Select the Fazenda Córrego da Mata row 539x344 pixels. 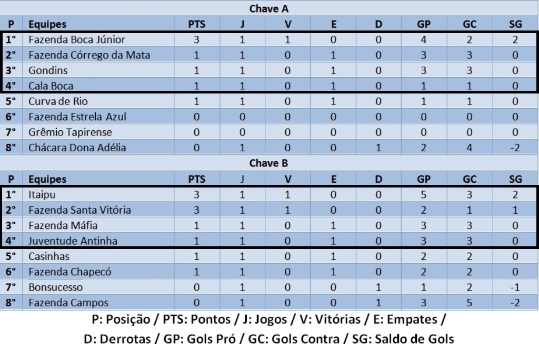[x=89, y=55]
